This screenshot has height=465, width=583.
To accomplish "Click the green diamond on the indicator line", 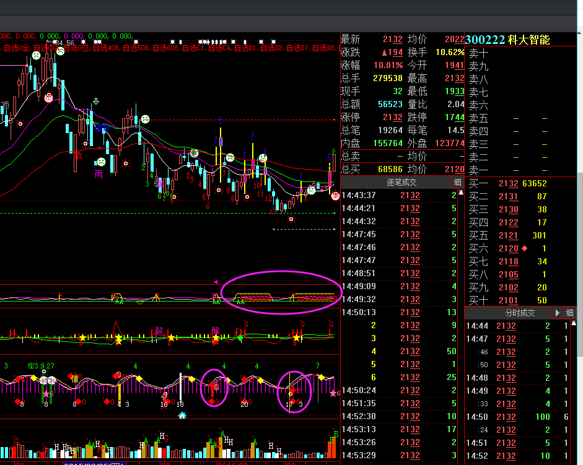I will (240, 337).
